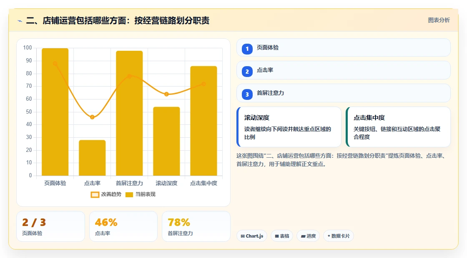This screenshot has width=467, height=258.
Task: Click the 滚动深度 bar in chart
Action: 166,141
